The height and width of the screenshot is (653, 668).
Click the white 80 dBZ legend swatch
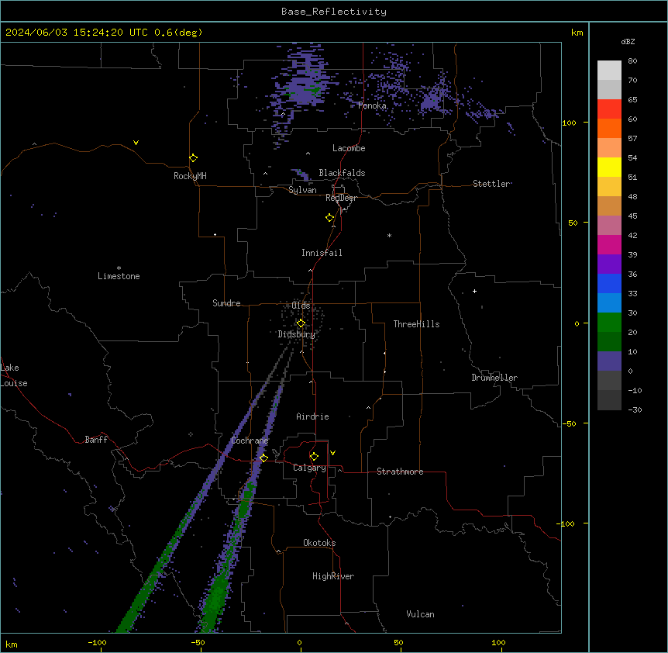[x=609, y=71]
